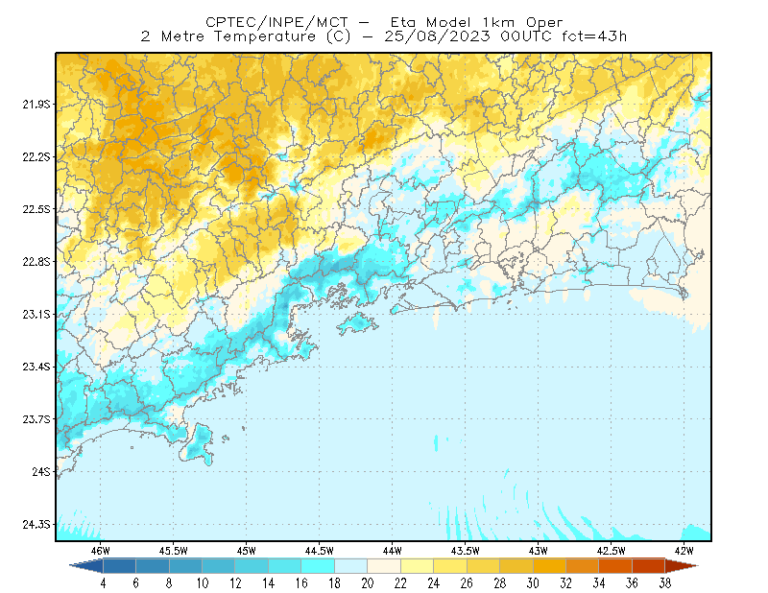Screen dimensions: 768x593
Task: Click the 24.3S latitude label
Action: tap(36, 524)
